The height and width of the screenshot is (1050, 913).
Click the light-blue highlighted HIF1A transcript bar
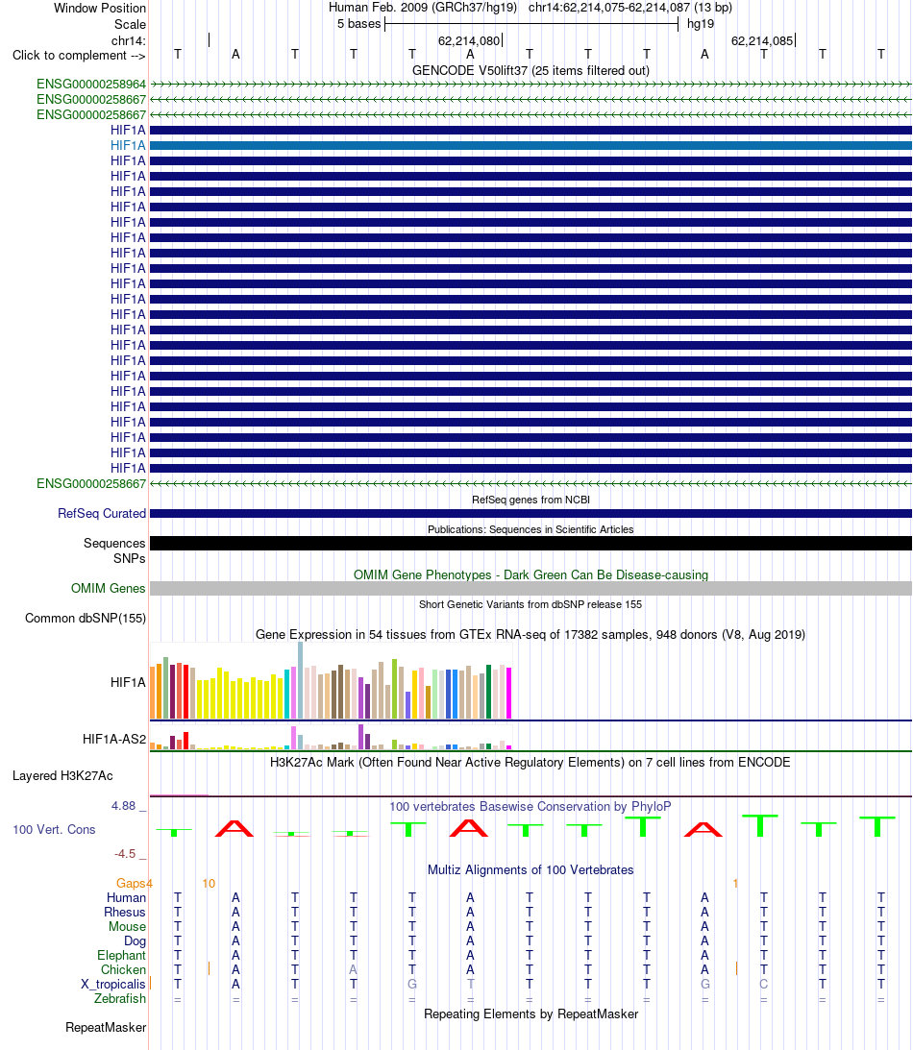coord(531,145)
